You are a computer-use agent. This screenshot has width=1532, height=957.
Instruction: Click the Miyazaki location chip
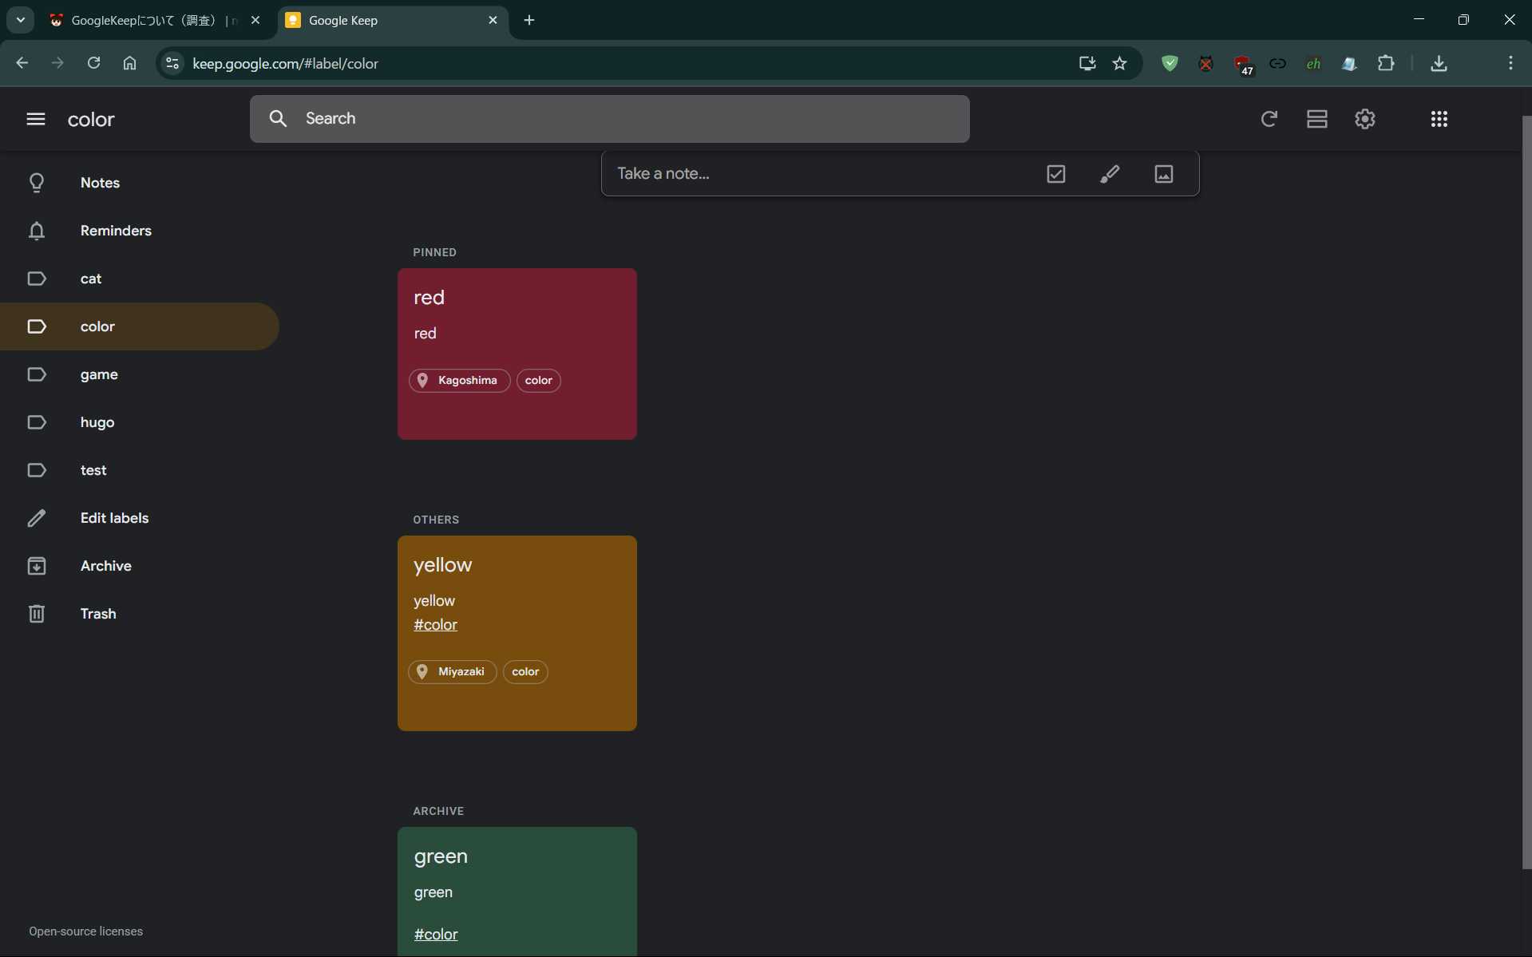pos(453,672)
